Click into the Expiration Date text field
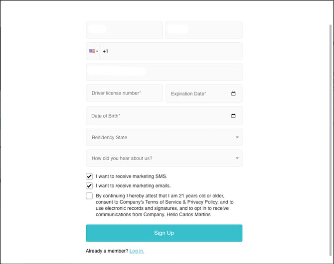 coord(197,93)
